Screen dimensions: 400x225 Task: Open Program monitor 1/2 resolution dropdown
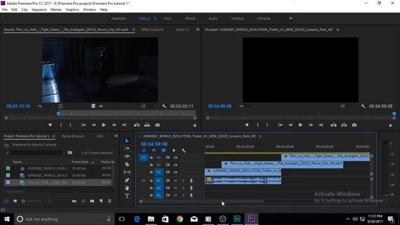click(347, 106)
